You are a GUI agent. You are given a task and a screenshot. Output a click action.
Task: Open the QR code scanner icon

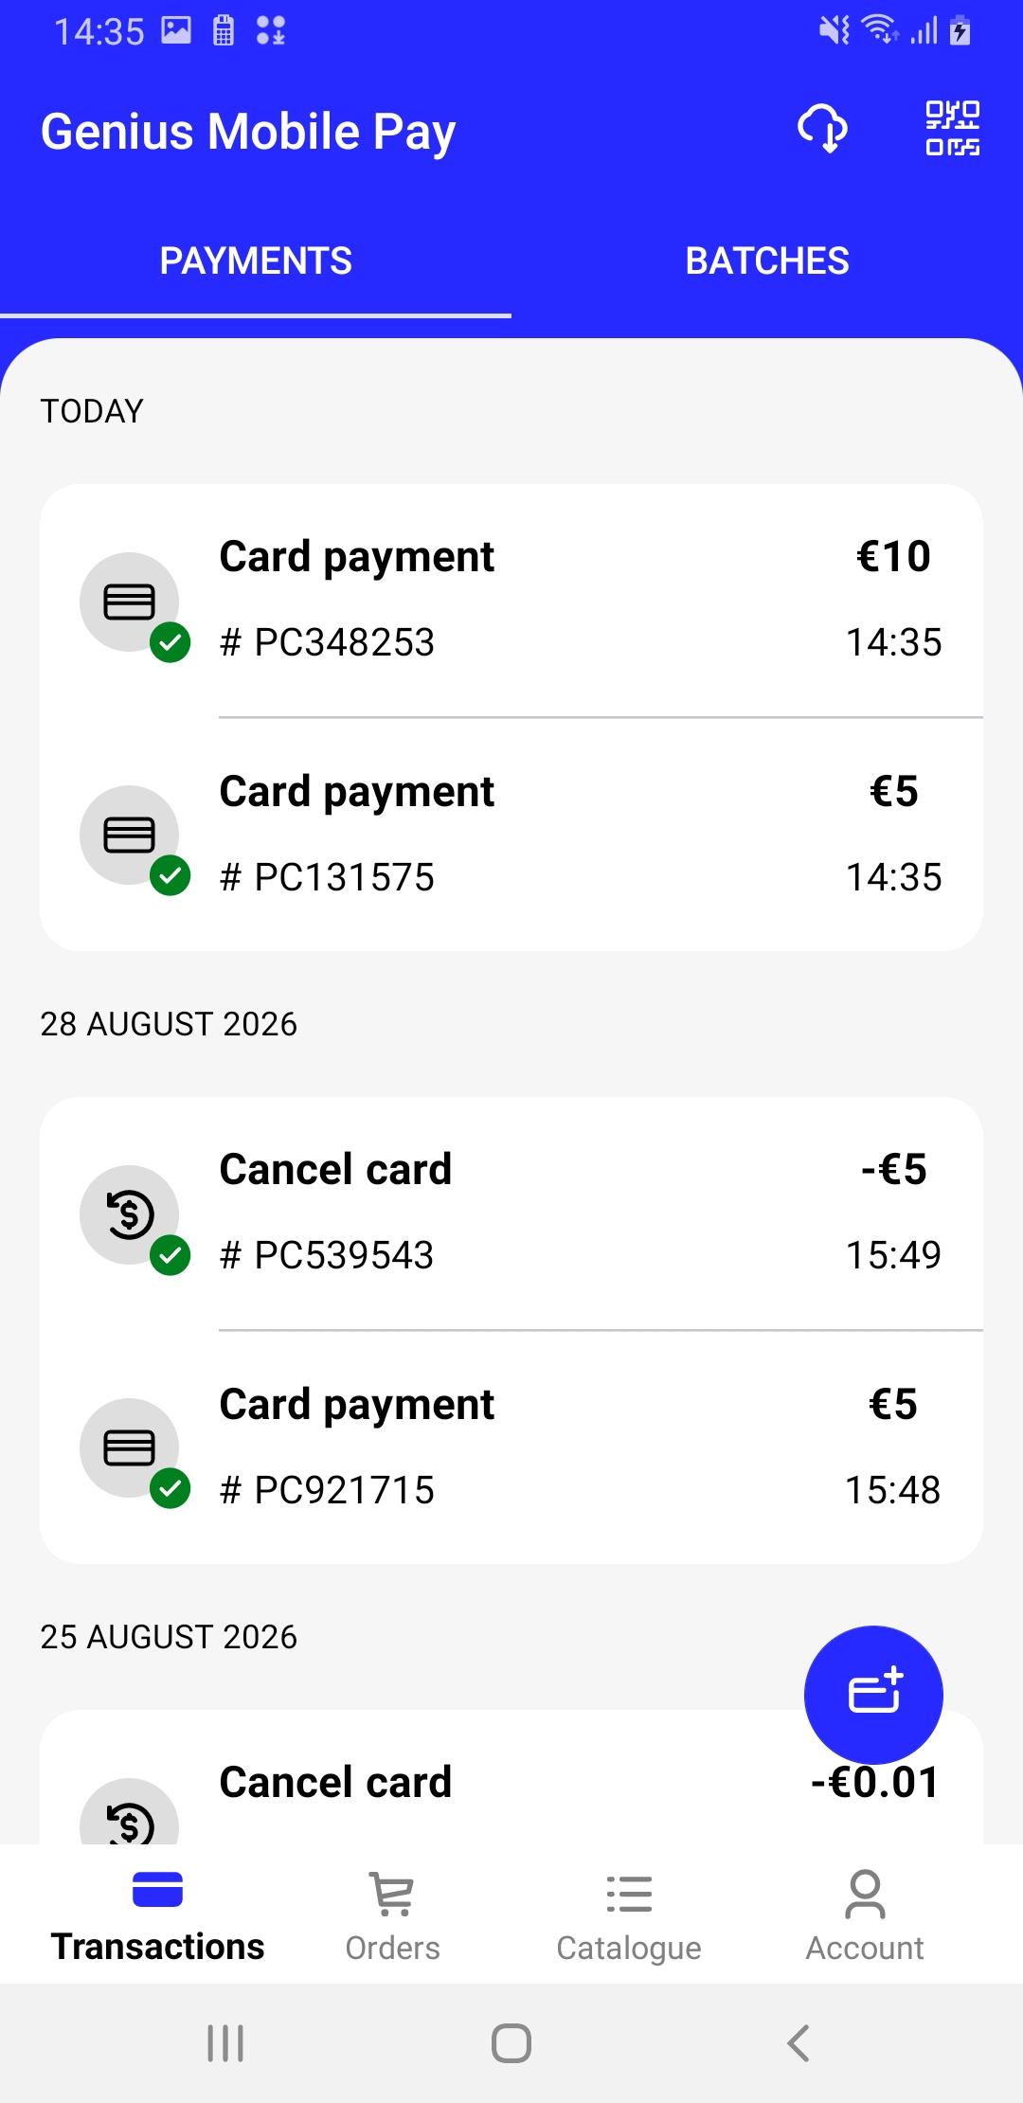click(952, 129)
